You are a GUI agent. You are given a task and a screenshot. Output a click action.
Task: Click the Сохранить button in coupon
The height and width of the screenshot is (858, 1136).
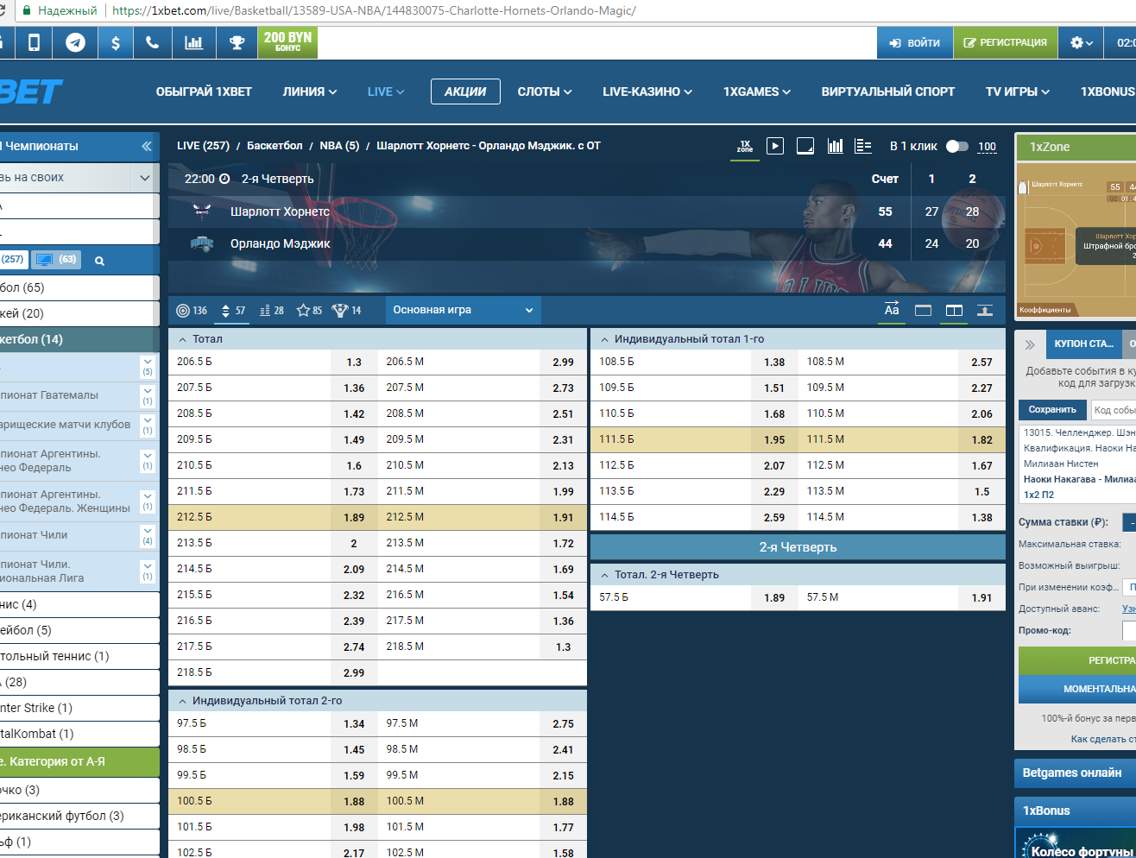pos(1052,410)
